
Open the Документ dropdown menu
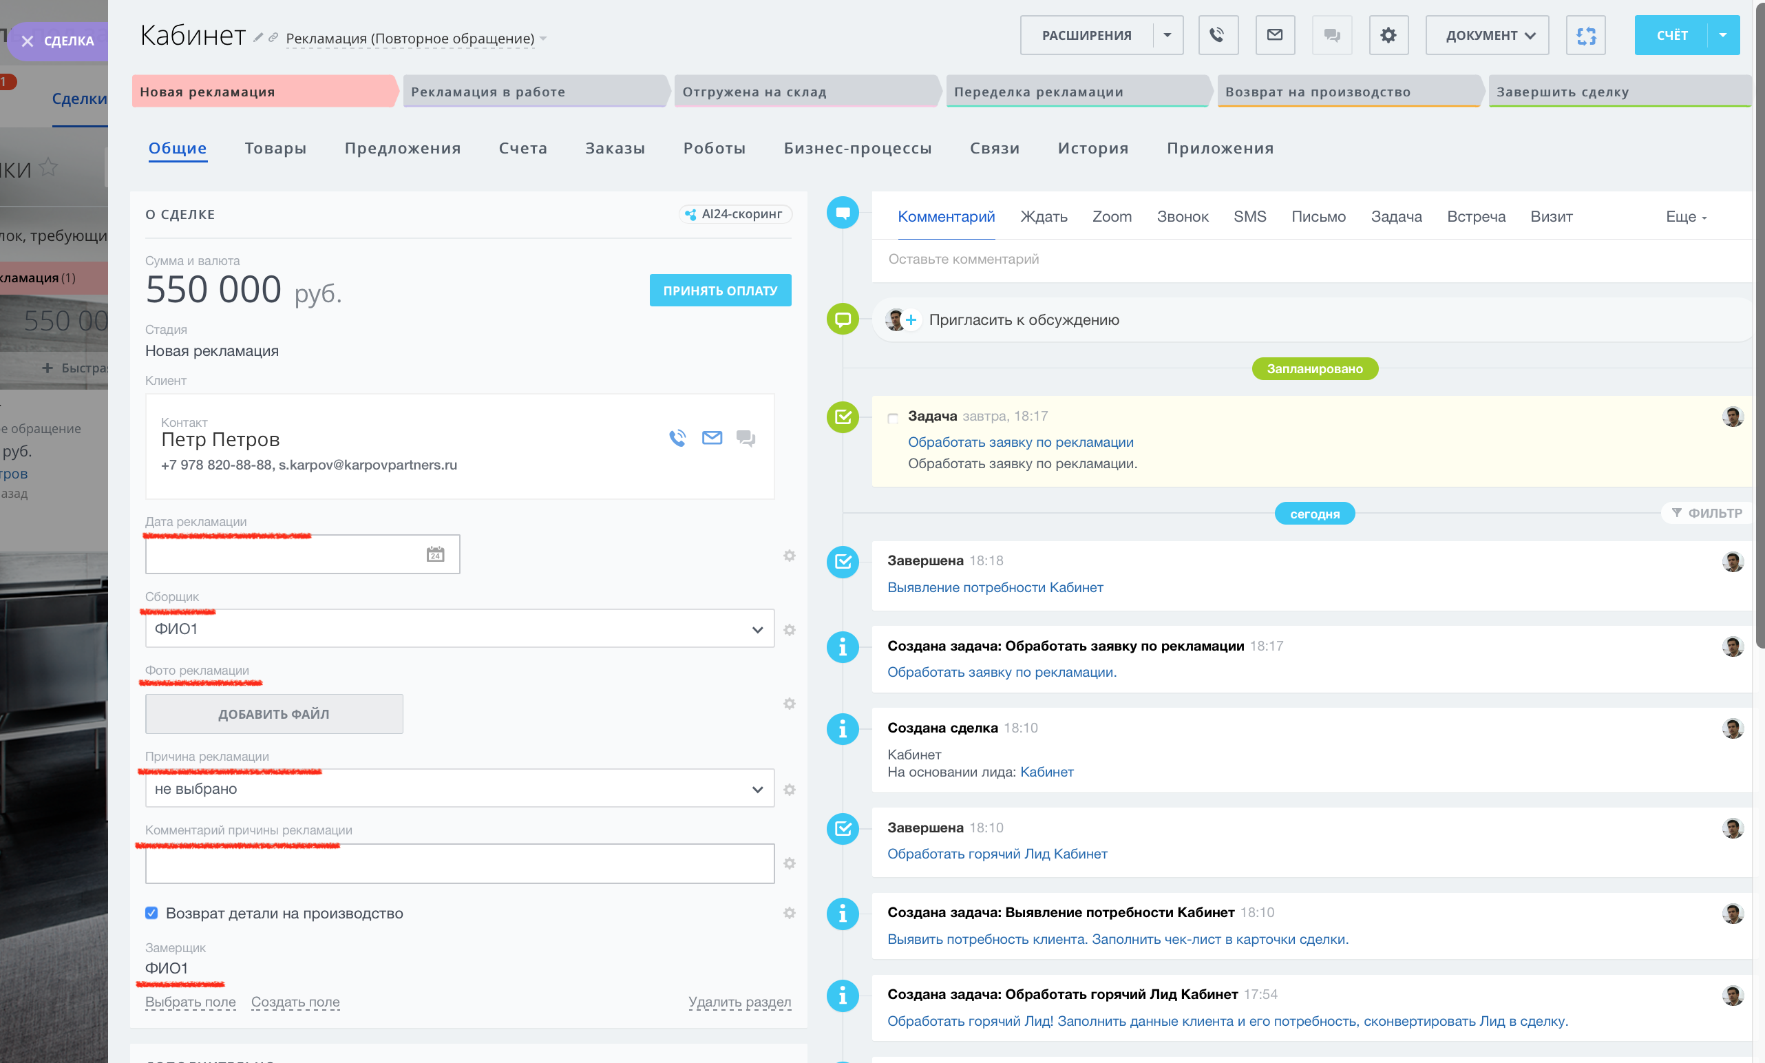coord(1487,35)
